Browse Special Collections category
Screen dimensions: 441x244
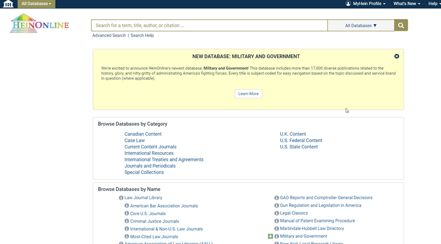coord(144,172)
